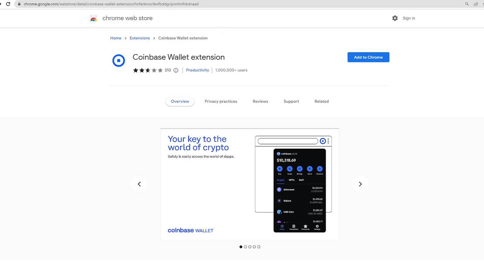Click the 1,000,000+ users text
Image resolution: width=484 pixels, height=272 pixels.
pyautogui.click(x=231, y=70)
